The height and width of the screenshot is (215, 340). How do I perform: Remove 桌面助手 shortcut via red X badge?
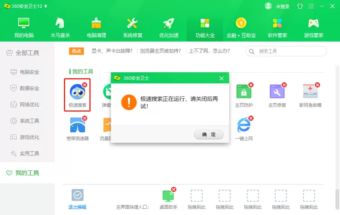tap(174, 190)
